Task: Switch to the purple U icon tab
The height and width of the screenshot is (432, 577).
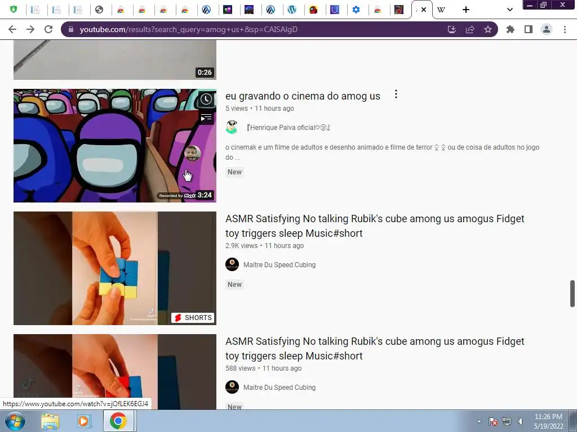Action: (x=335, y=10)
